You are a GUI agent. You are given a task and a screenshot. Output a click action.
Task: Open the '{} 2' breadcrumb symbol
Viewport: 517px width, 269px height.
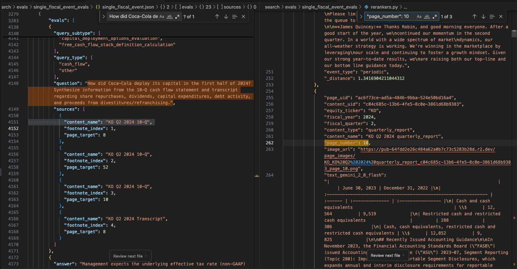[x=164, y=7]
